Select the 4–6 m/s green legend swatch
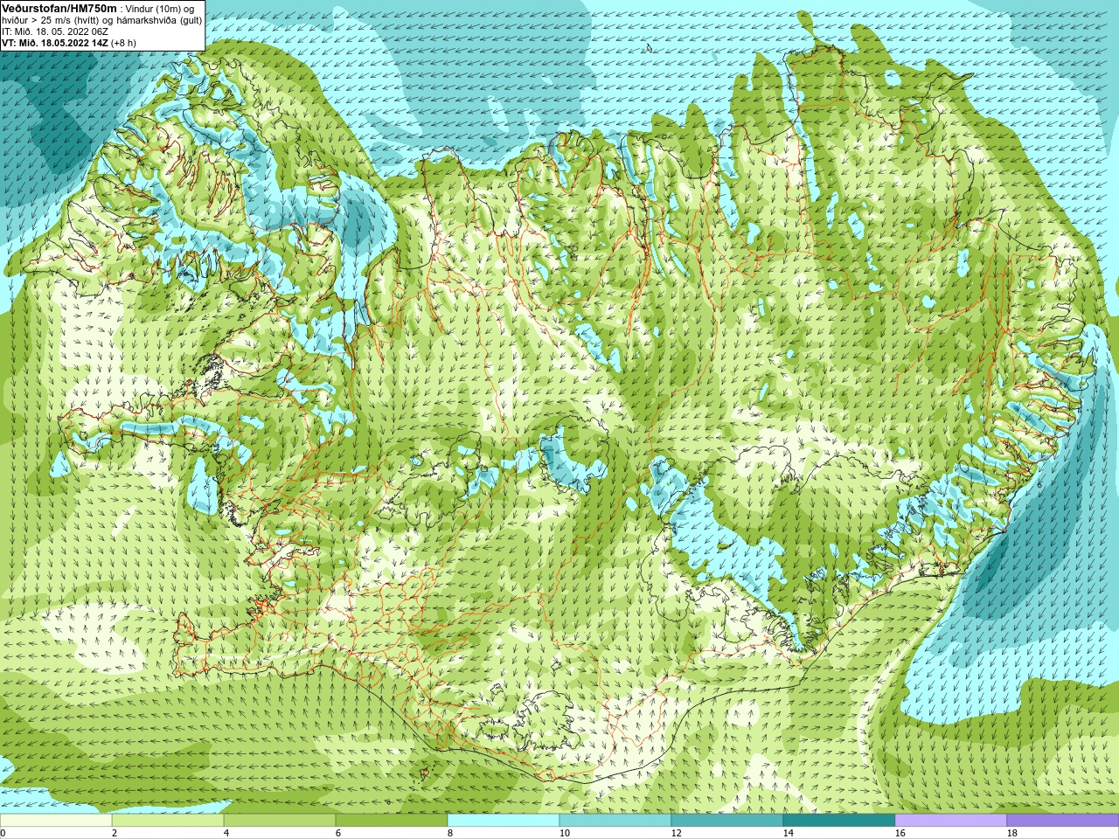 (x=280, y=821)
